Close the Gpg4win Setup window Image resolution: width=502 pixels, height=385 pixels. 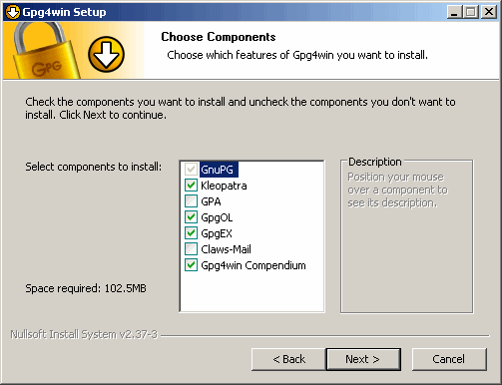(x=489, y=12)
